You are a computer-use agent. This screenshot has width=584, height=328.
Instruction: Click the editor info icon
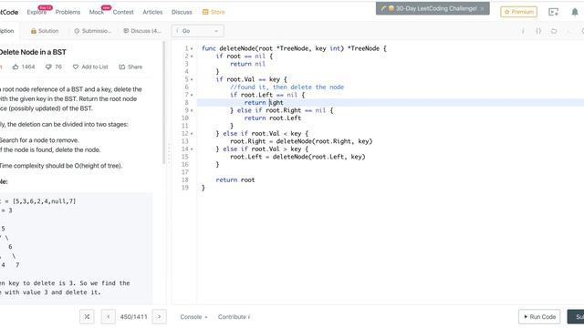[523, 31]
